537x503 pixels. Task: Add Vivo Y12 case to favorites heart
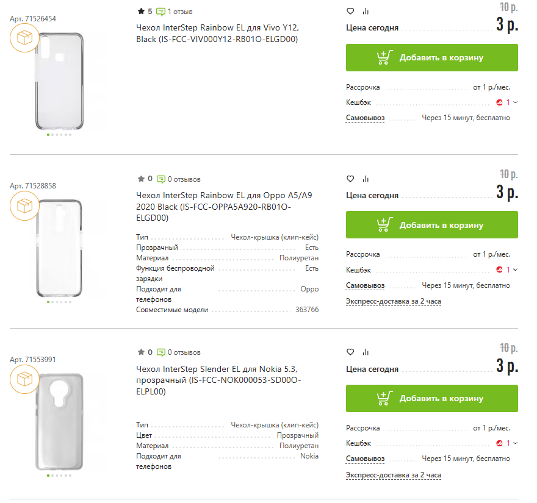(x=350, y=11)
